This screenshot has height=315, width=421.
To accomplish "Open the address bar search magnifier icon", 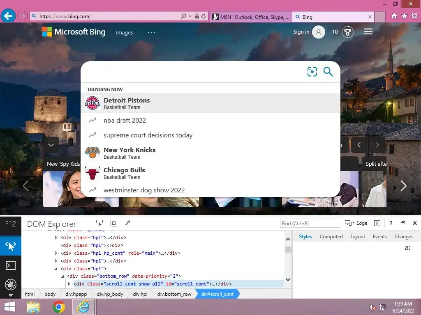I will click(x=184, y=16).
